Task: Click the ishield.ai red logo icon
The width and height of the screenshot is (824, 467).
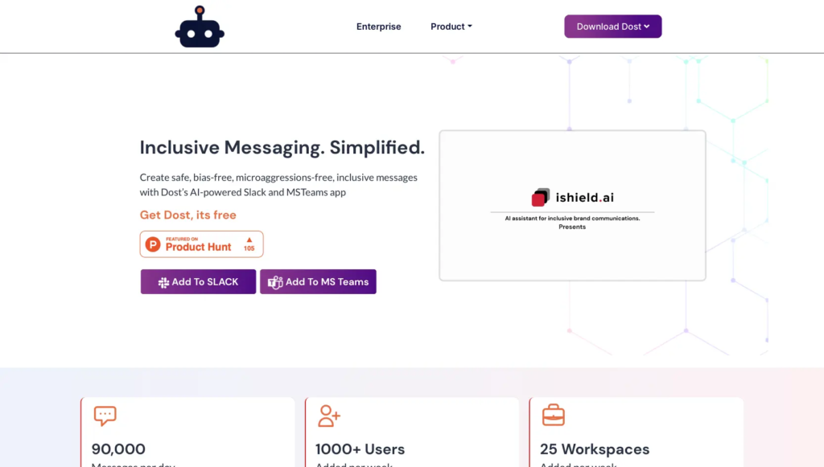Action: pos(540,197)
